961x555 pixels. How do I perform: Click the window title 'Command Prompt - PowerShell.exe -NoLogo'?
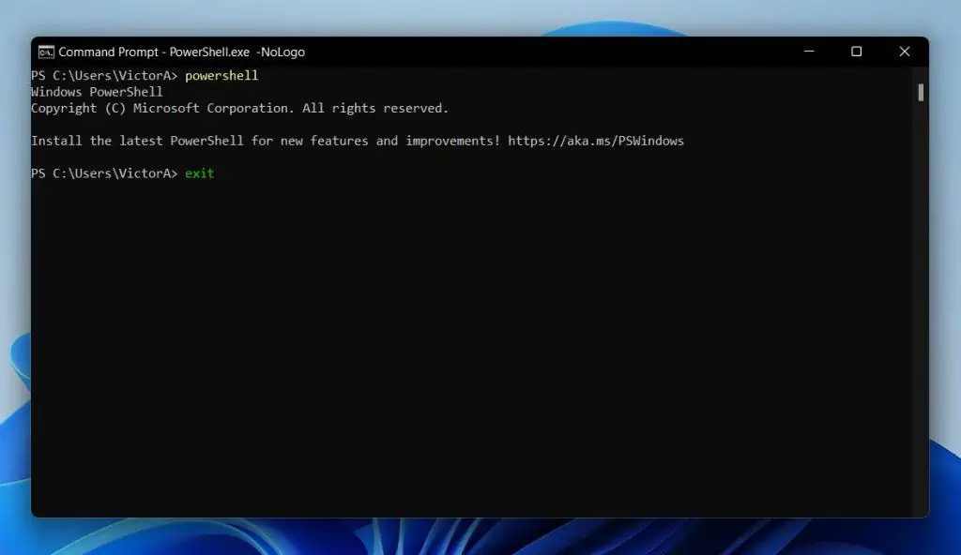pyautogui.click(x=181, y=52)
